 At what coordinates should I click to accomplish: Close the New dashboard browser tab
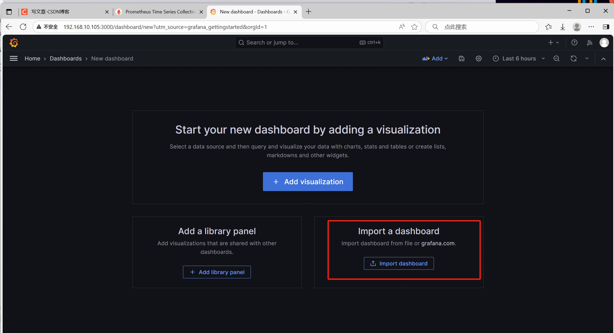295,12
